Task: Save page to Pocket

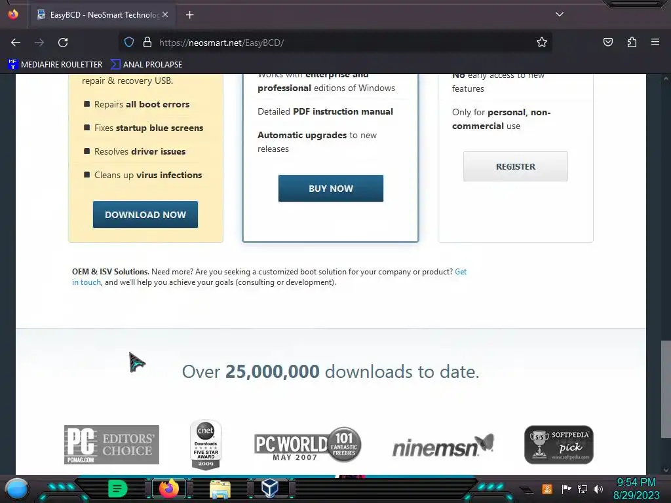Action: (607, 42)
